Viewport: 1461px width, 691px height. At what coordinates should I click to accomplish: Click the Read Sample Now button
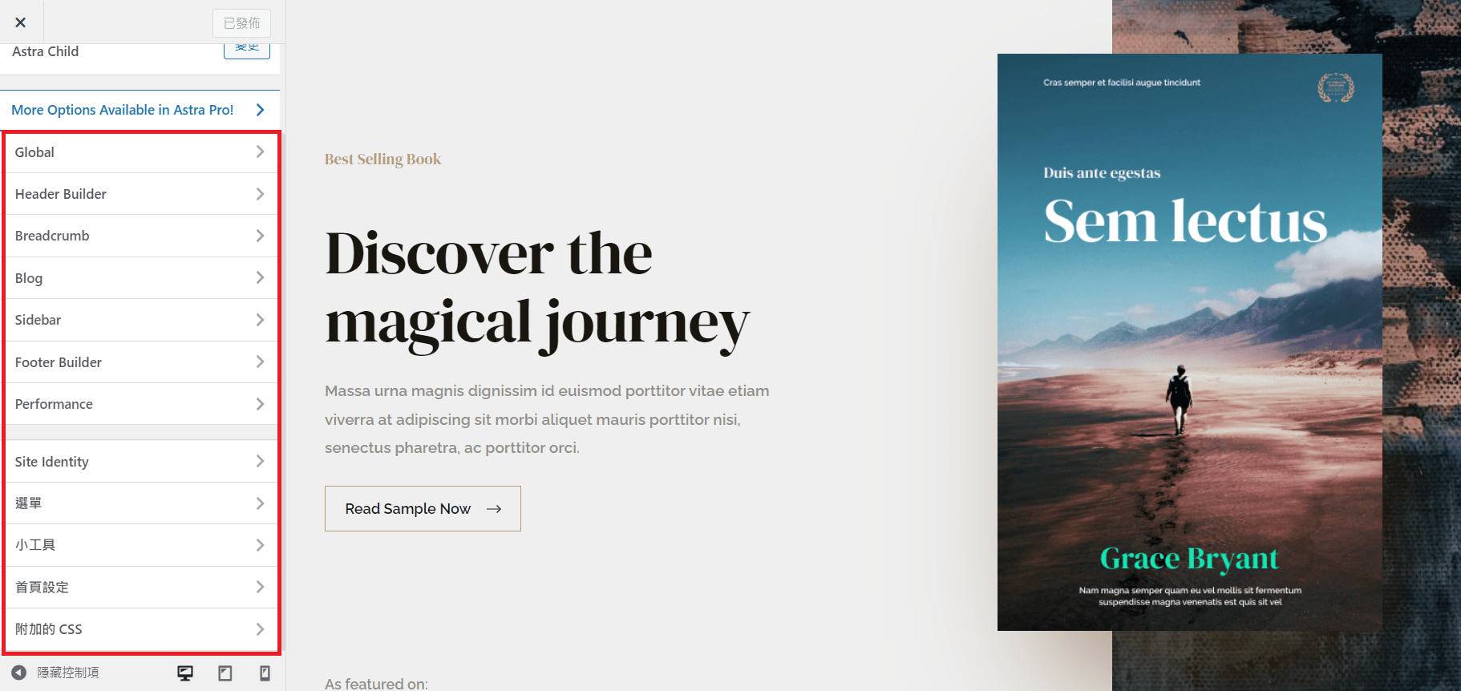[x=423, y=509]
